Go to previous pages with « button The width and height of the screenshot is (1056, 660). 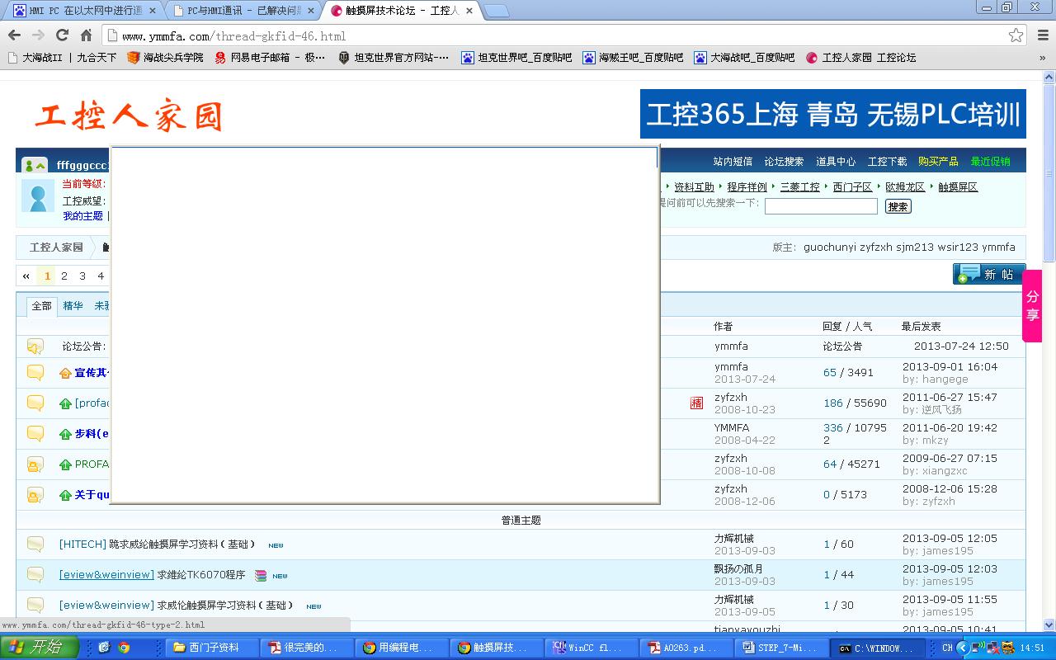(x=26, y=276)
